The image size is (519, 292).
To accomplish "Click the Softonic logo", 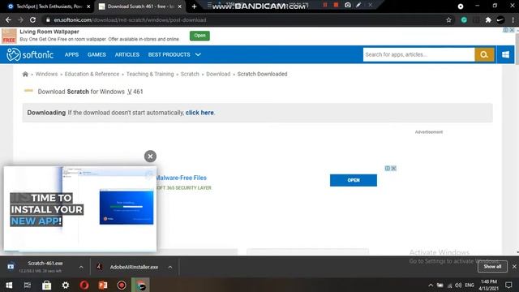I will click(x=30, y=54).
